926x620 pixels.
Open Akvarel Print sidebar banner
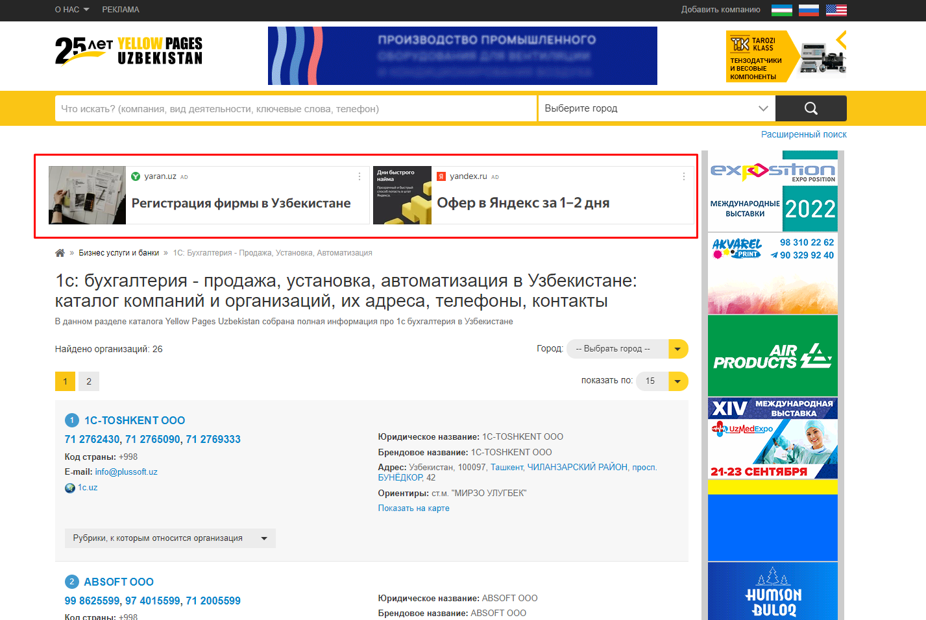(773, 274)
